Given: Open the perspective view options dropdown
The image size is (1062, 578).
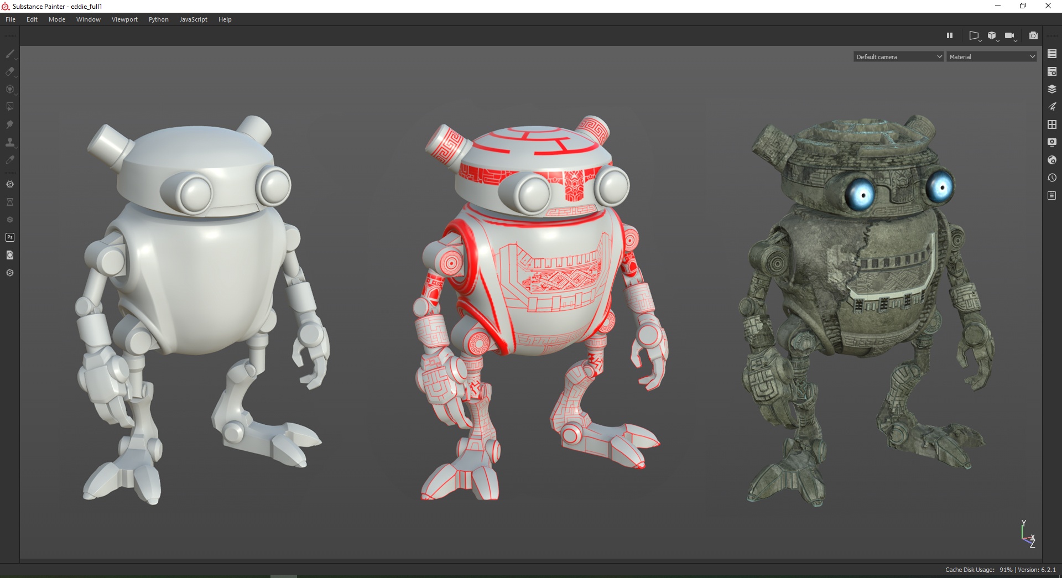Looking at the screenshot, I should point(975,36).
